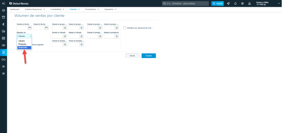The height and width of the screenshot is (133, 282).
Task: Click the Hasta el cliente input field
Action: coord(74,36)
